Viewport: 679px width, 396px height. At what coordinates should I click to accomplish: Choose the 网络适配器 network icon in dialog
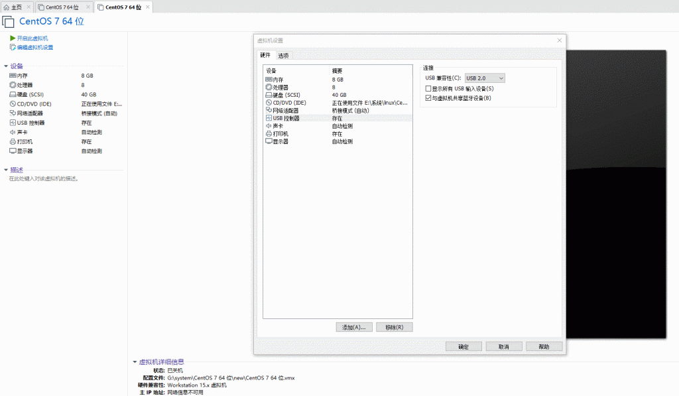269,110
